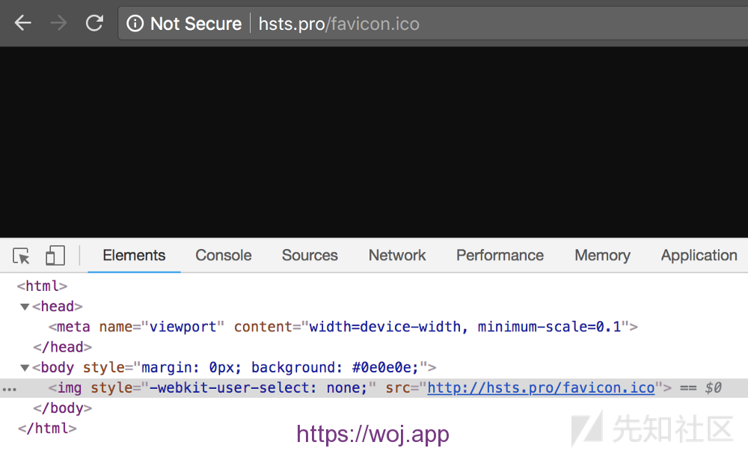The image size is (748, 451).
Task: Open the Performance tab
Action: pos(500,256)
